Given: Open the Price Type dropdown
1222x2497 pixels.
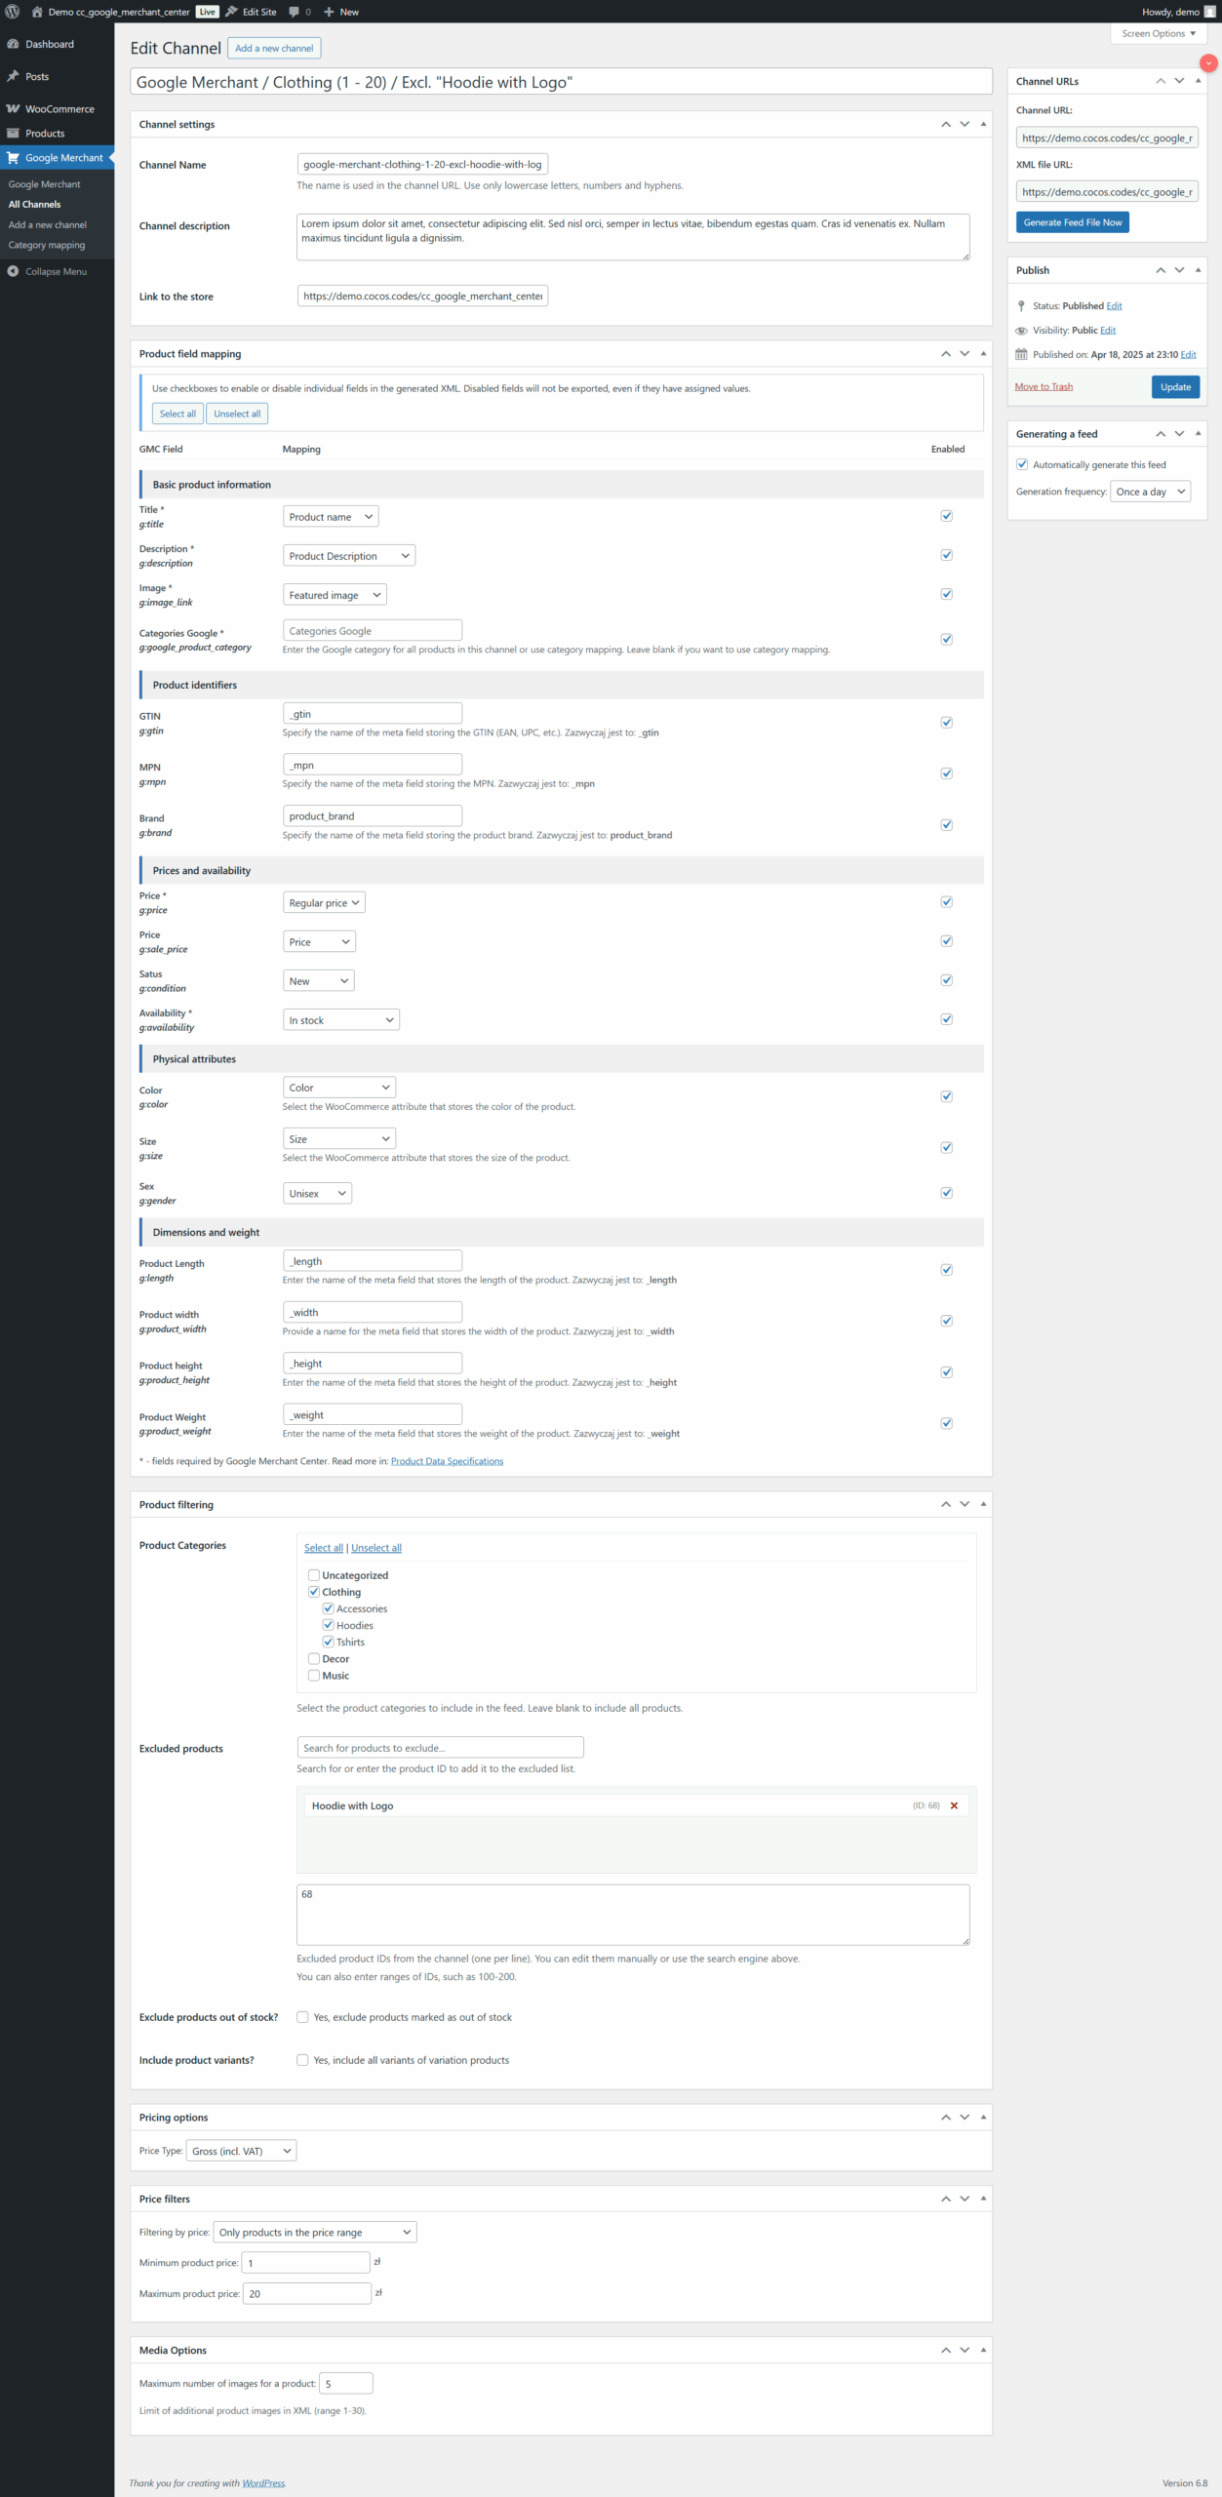Looking at the screenshot, I should click(241, 2151).
